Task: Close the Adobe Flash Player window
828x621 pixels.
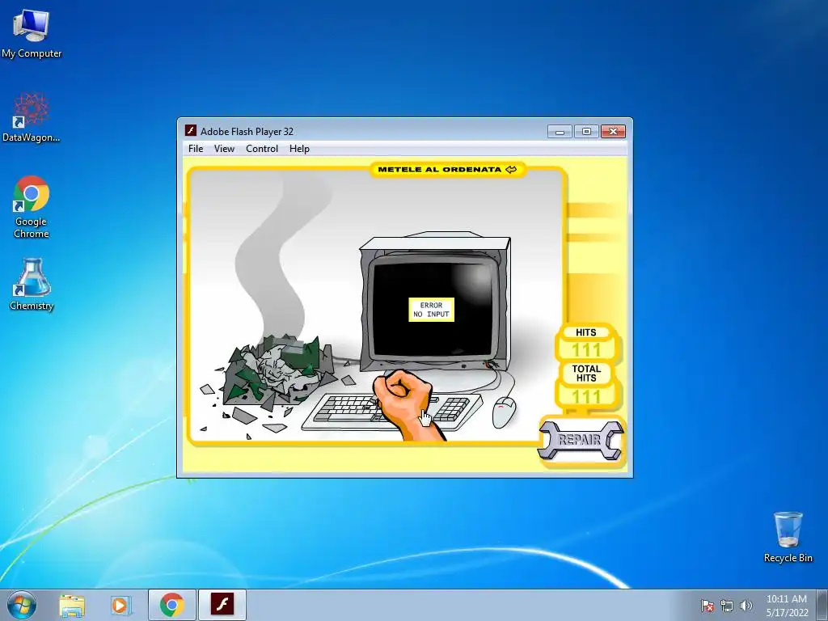Action: 613,132
